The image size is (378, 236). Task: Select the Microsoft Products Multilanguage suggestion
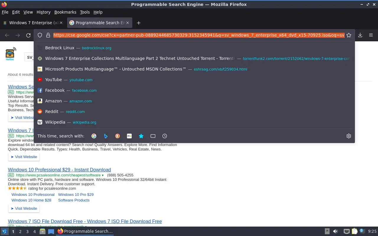coord(194,69)
